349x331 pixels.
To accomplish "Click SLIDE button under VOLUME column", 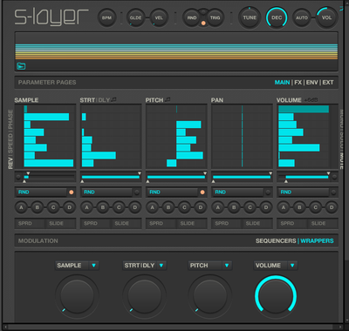I will [323, 224].
